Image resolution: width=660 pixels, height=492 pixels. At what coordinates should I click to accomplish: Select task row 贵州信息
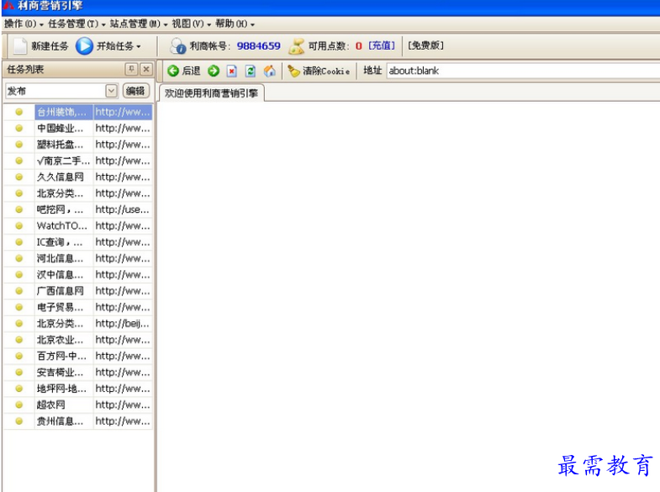pyautogui.click(x=78, y=421)
